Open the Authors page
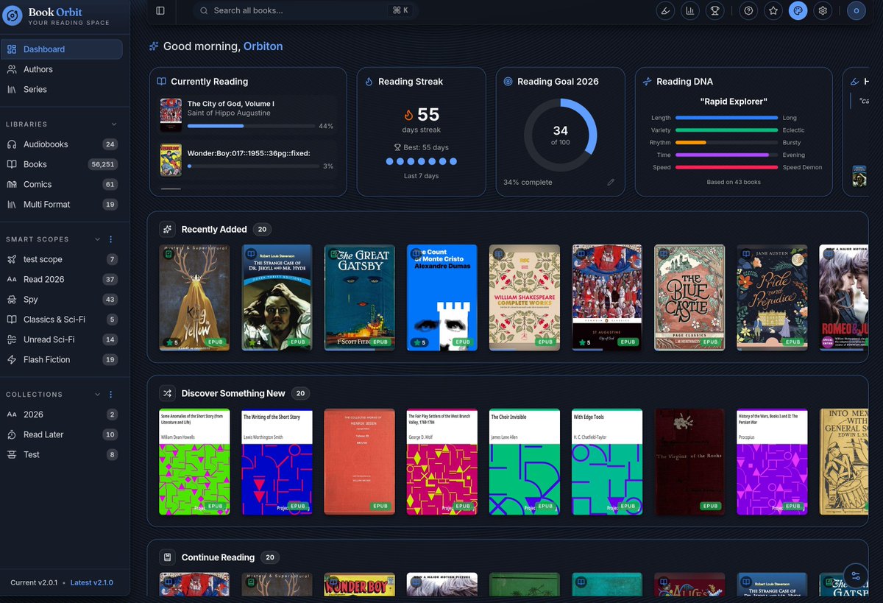The width and height of the screenshot is (883, 603). coord(62,69)
